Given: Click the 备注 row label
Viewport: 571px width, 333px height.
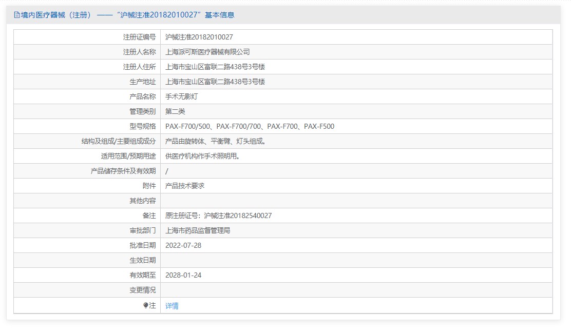Looking at the screenshot, I should point(149,216).
